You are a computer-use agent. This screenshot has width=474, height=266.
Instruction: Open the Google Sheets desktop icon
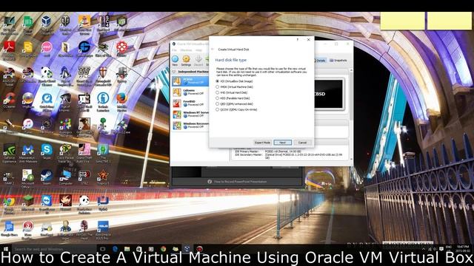pos(27,24)
